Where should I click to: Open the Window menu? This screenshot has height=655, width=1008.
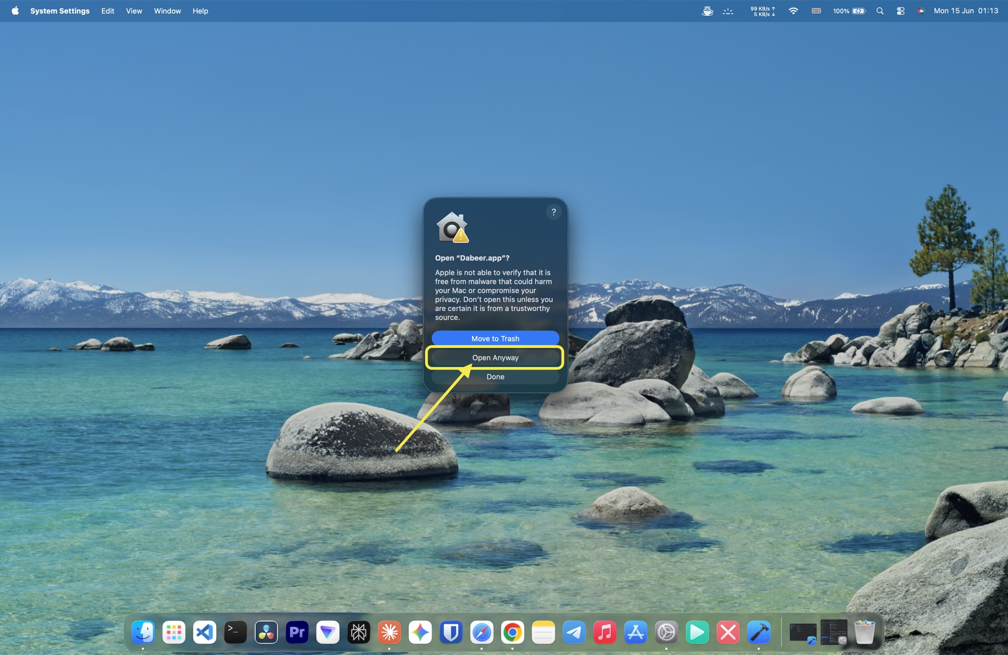coord(167,11)
